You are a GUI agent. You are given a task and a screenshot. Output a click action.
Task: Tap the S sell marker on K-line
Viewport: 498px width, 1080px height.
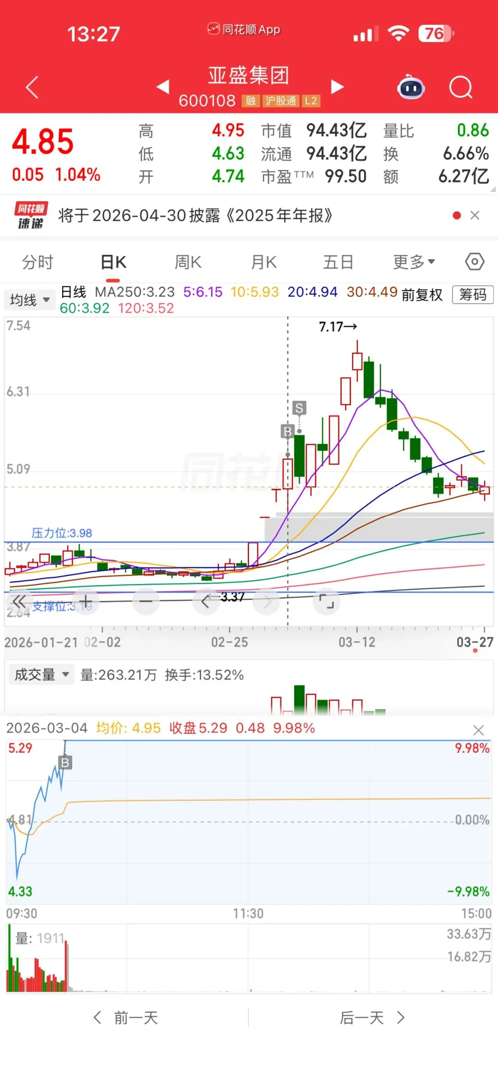point(299,408)
